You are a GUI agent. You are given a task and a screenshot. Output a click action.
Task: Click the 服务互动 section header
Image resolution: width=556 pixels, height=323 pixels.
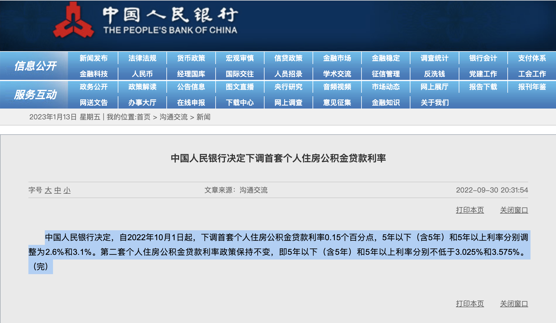point(35,95)
